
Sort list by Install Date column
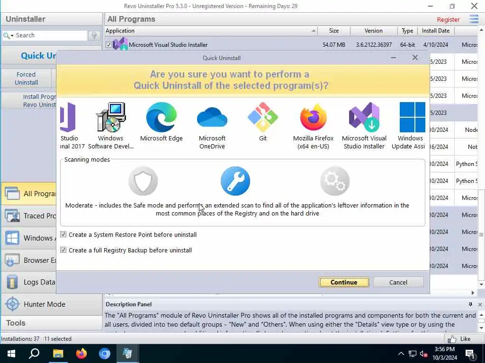click(436, 31)
